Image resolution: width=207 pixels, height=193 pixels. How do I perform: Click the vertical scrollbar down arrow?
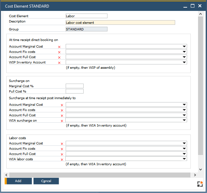coord(200,169)
